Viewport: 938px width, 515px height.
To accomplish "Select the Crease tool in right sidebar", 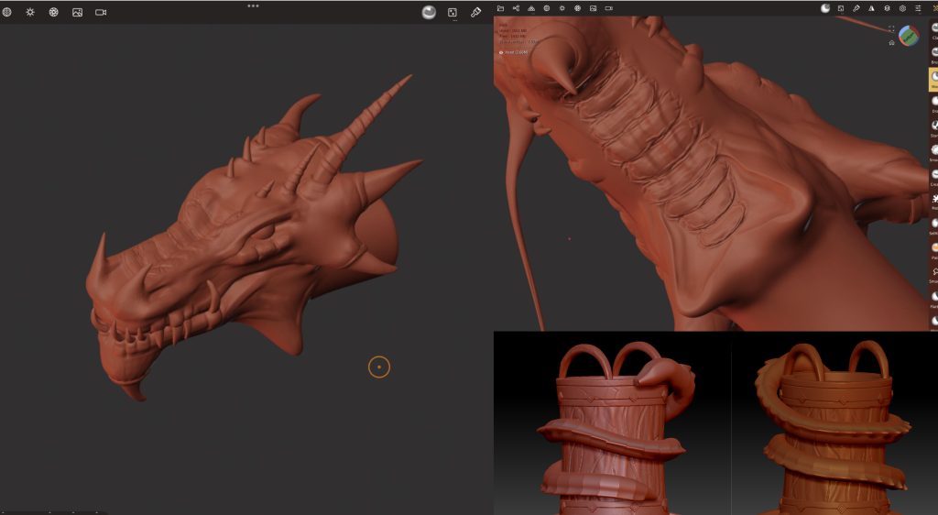I will (933, 173).
